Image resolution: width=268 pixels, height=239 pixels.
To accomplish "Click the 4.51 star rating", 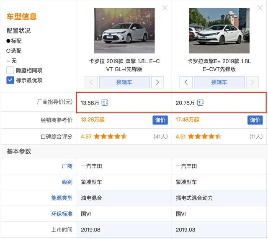I will click(x=198, y=137).
